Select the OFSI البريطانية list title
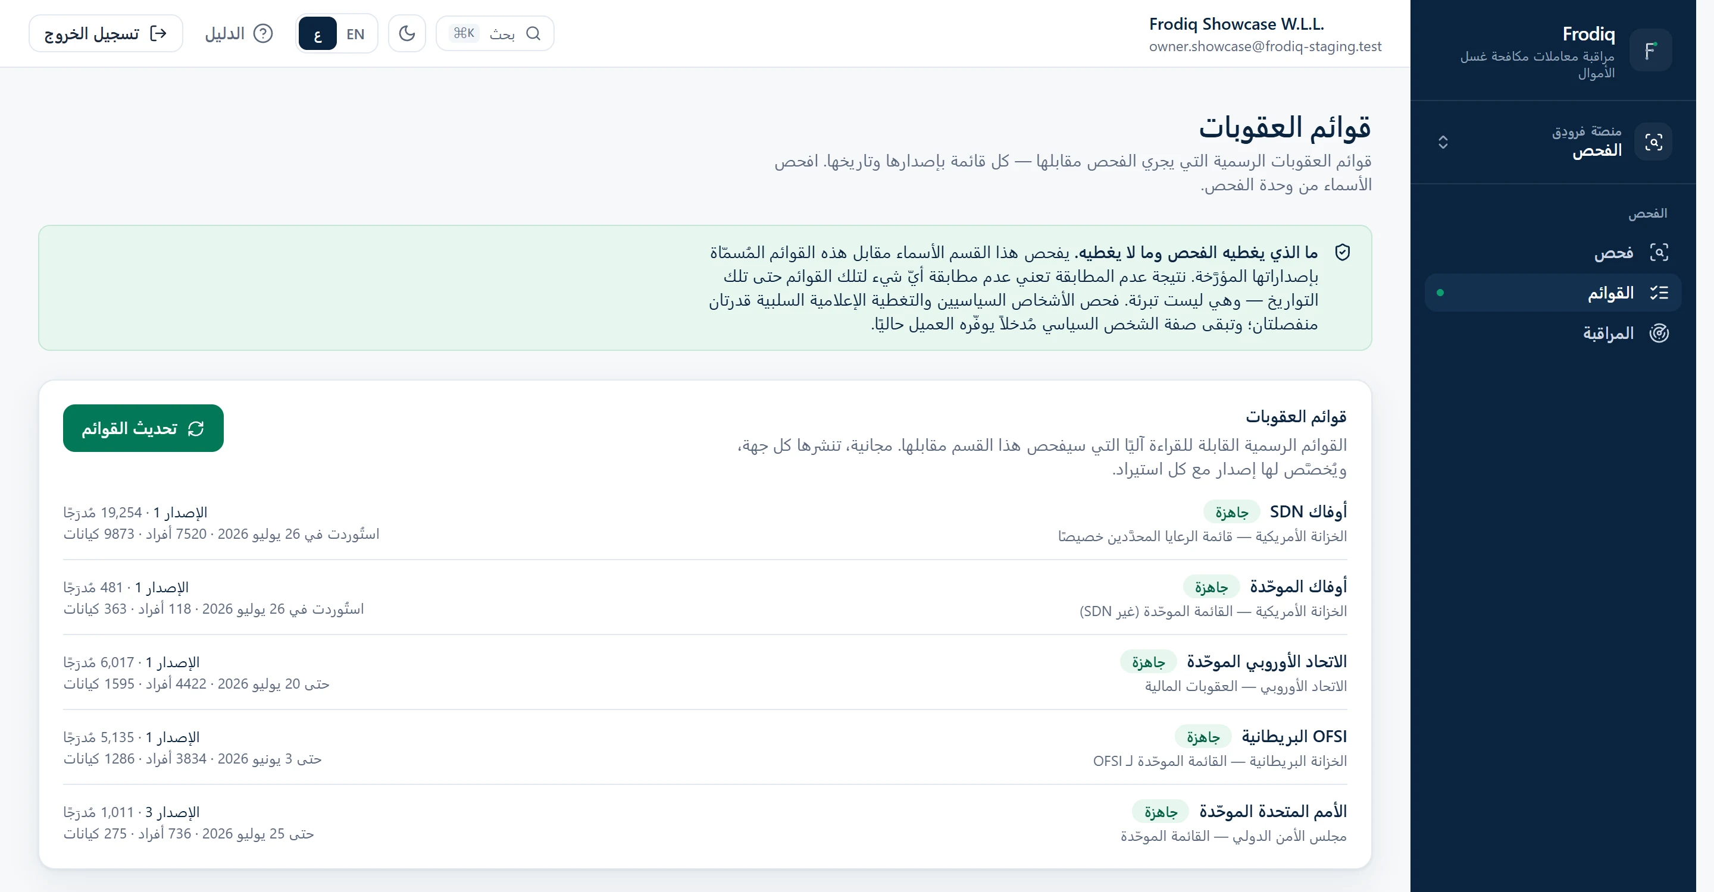The height and width of the screenshot is (892, 1714). (x=1294, y=736)
